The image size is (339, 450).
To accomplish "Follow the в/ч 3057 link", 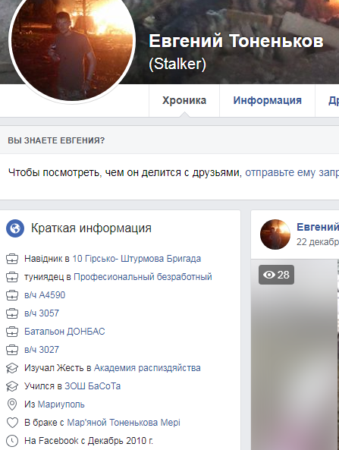I will (x=42, y=313).
